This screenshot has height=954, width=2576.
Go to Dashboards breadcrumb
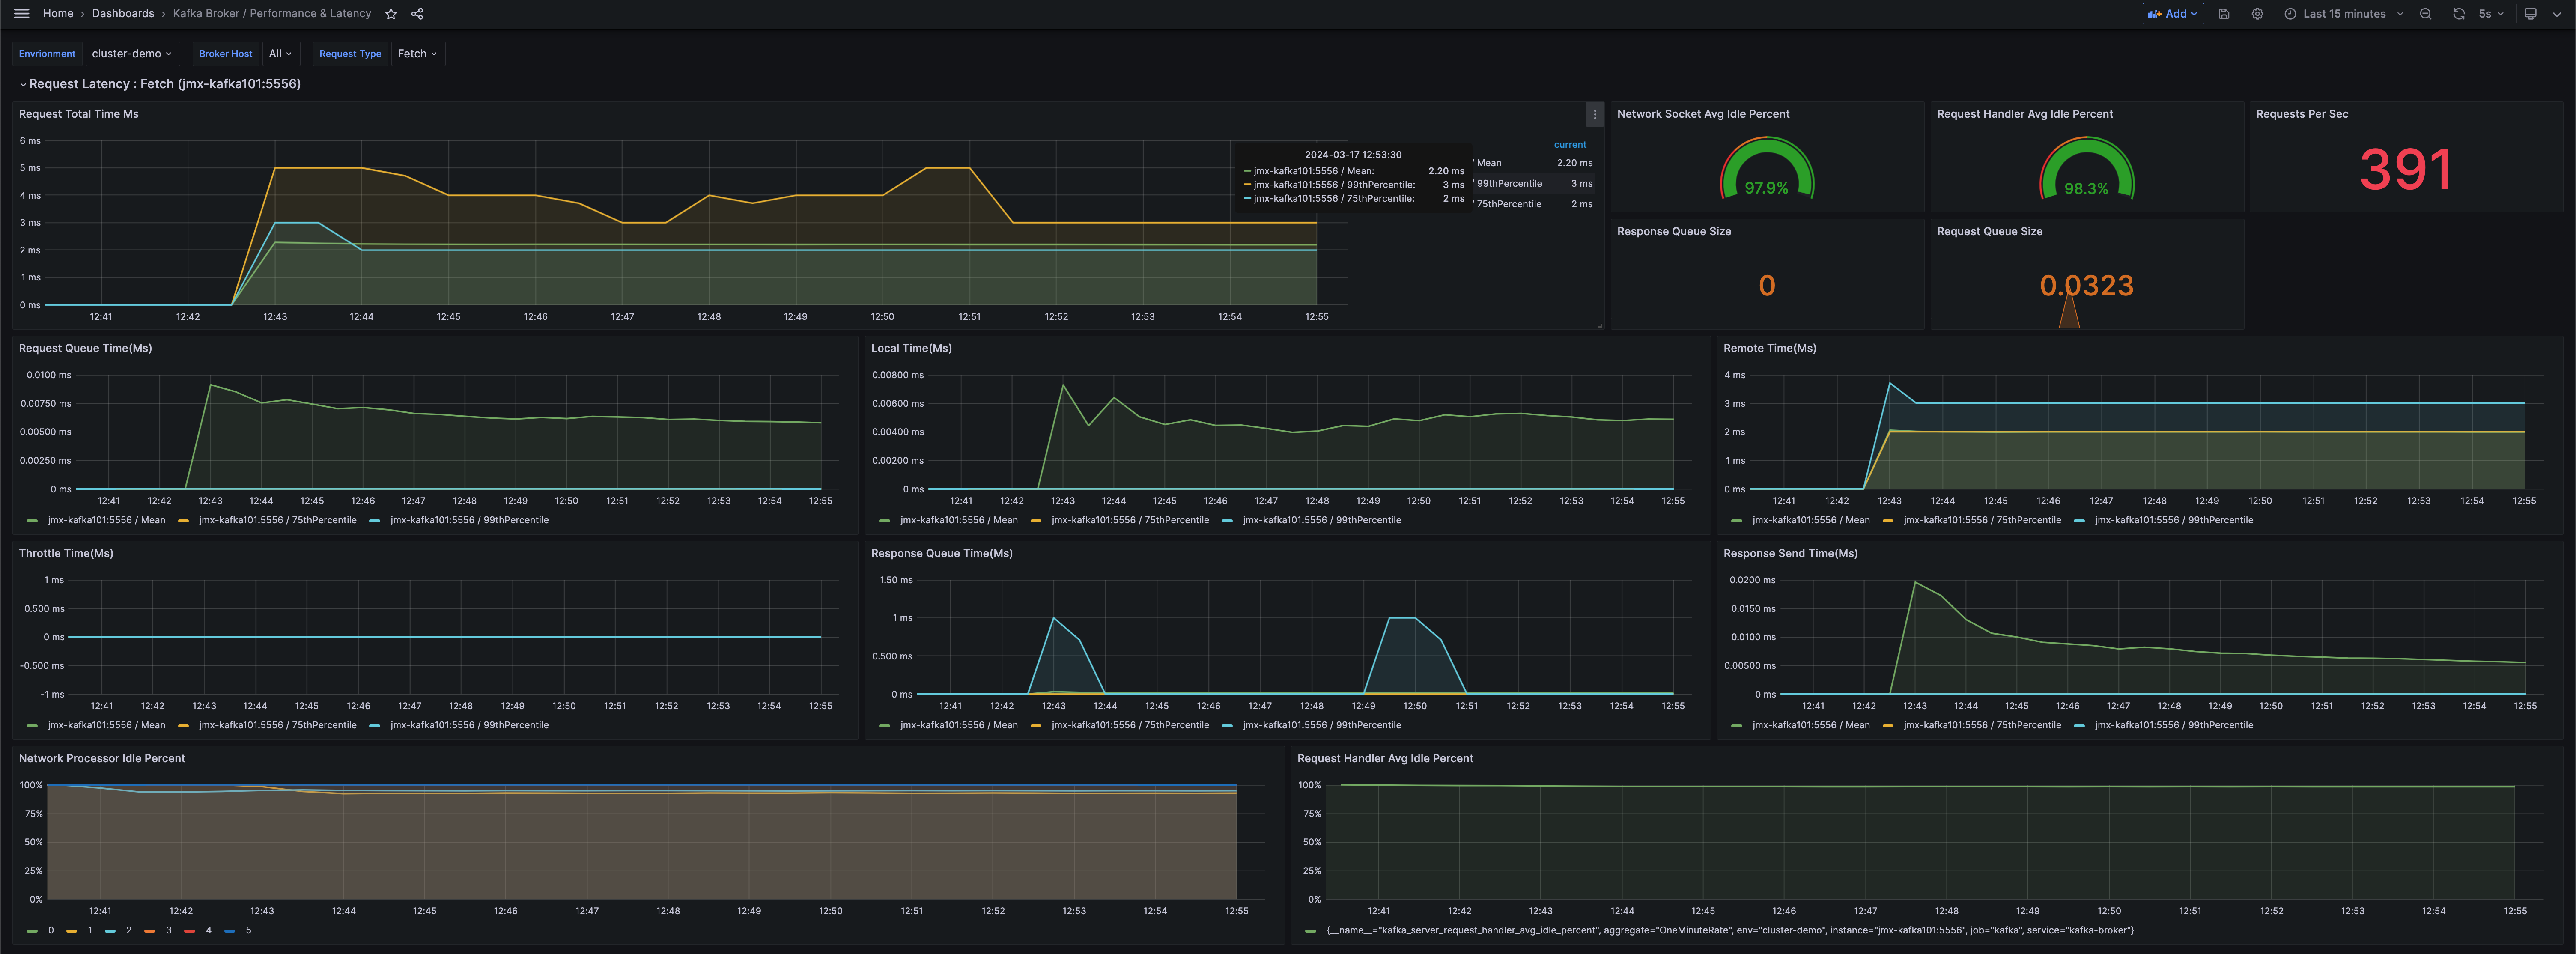tap(123, 14)
